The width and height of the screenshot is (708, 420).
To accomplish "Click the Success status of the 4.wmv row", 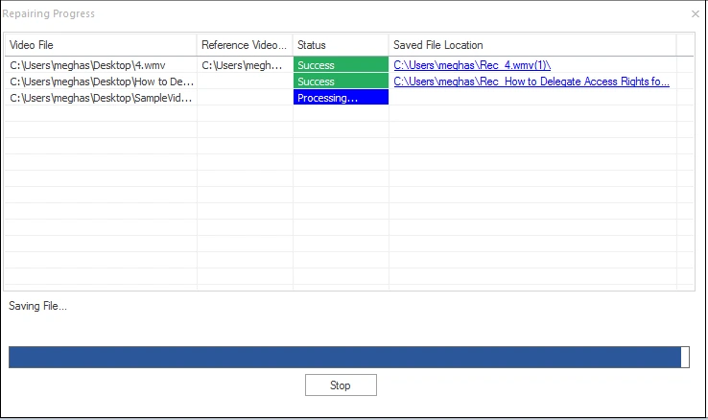I will (341, 65).
